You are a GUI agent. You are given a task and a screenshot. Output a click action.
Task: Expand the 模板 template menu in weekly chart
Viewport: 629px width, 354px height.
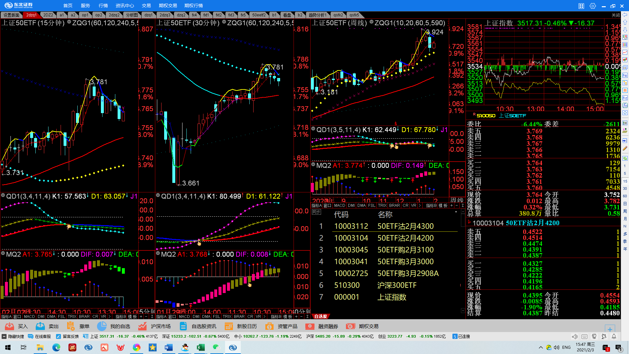(443, 206)
